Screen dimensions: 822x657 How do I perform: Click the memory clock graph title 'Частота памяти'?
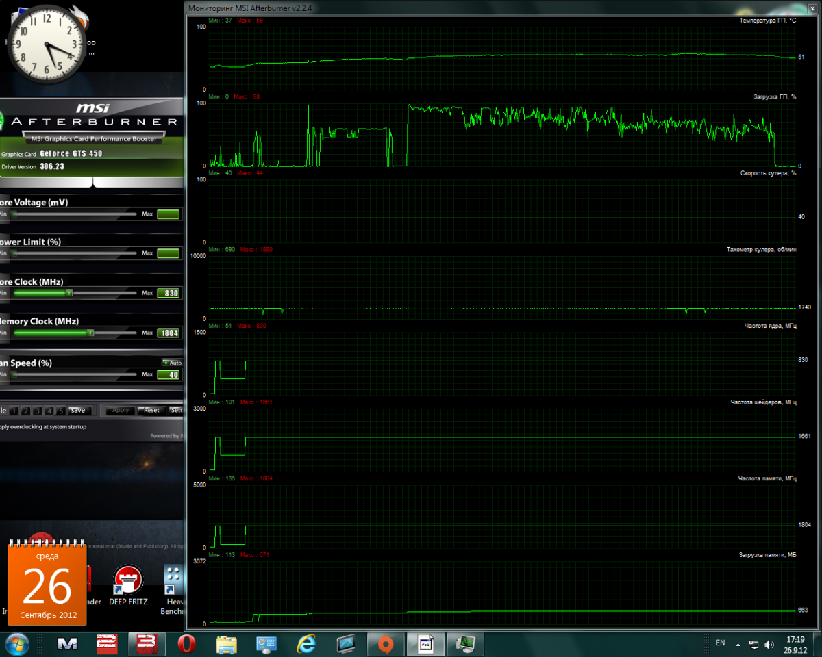767,478
